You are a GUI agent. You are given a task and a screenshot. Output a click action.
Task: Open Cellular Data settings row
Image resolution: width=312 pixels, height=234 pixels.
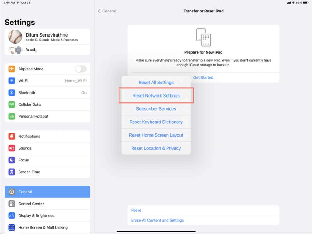(x=47, y=105)
